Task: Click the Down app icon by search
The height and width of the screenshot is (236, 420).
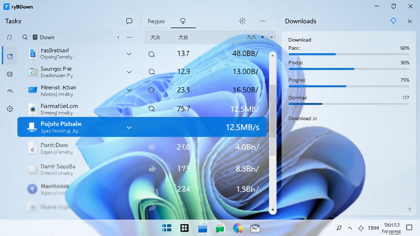Action: point(35,37)
